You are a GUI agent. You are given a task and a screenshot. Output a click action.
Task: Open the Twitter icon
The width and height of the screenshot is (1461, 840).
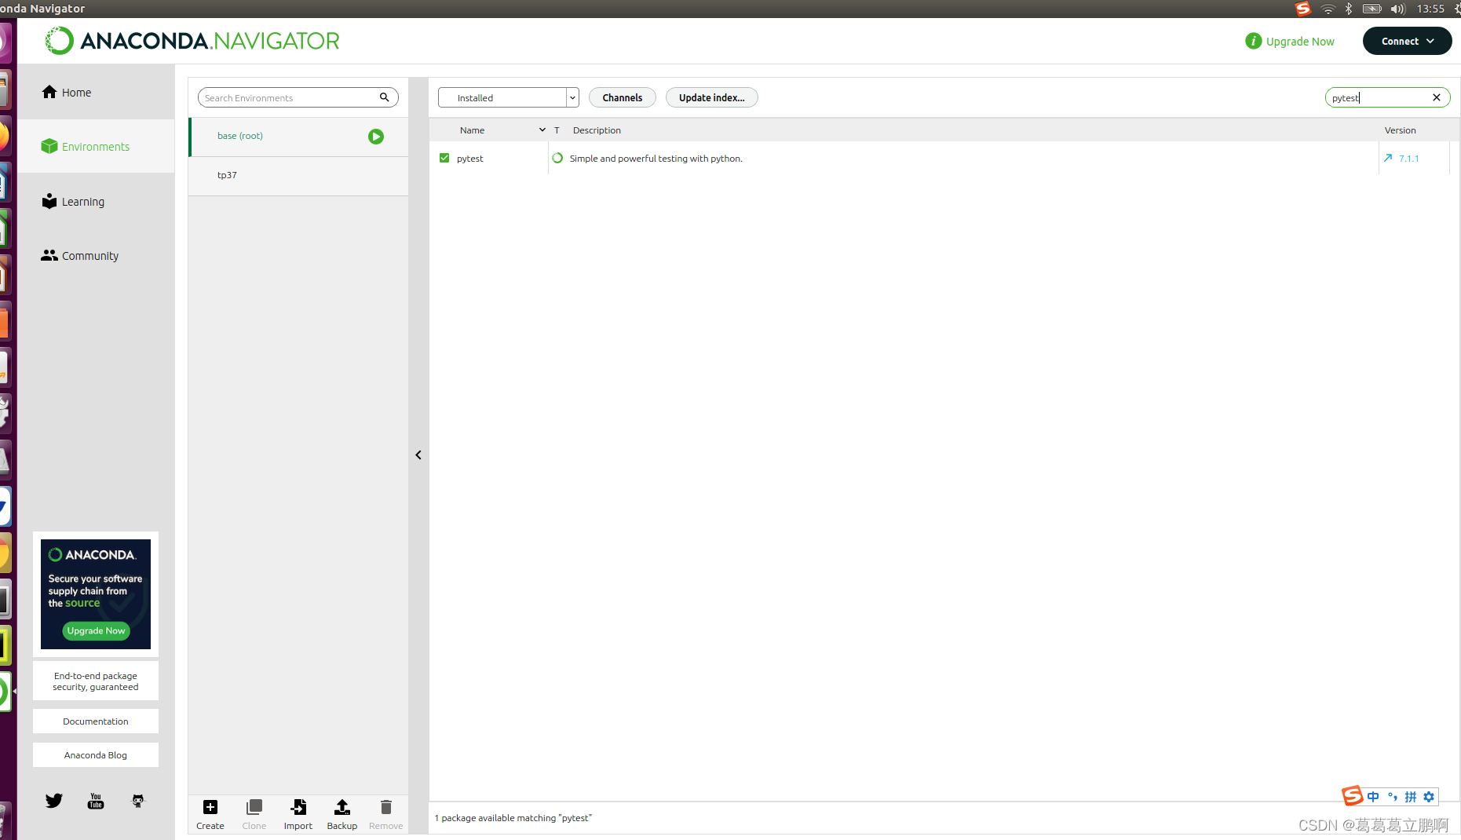coord(54,801)
